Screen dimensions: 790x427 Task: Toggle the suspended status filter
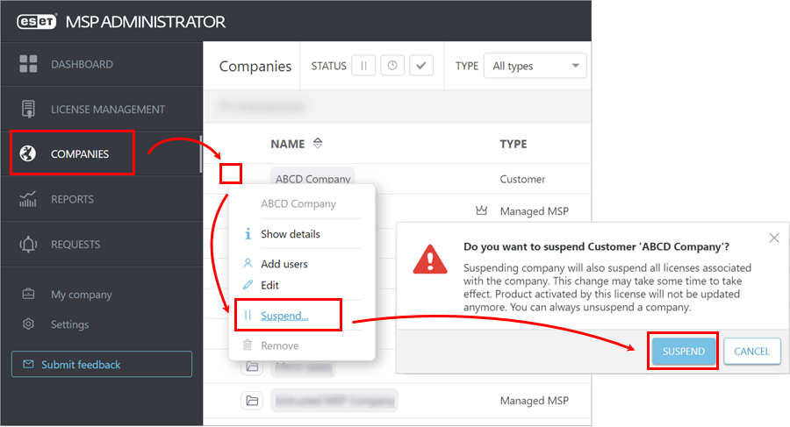[x=363, y=66]
